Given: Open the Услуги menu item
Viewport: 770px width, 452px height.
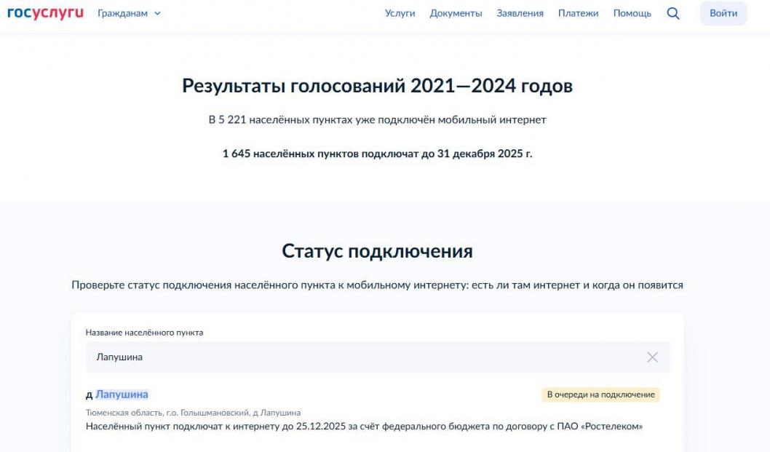Looking at the screenshot, I should (x=400, y=13).
